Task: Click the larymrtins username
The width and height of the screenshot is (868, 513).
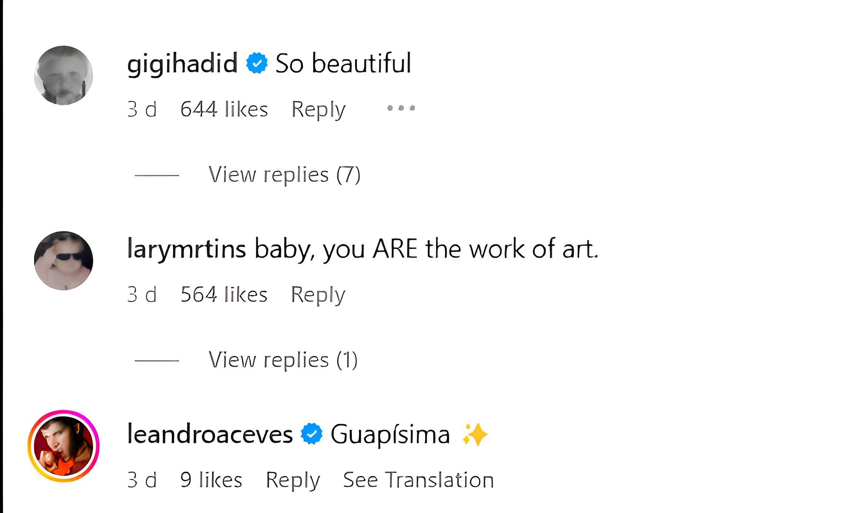Action: pos(187,249)
